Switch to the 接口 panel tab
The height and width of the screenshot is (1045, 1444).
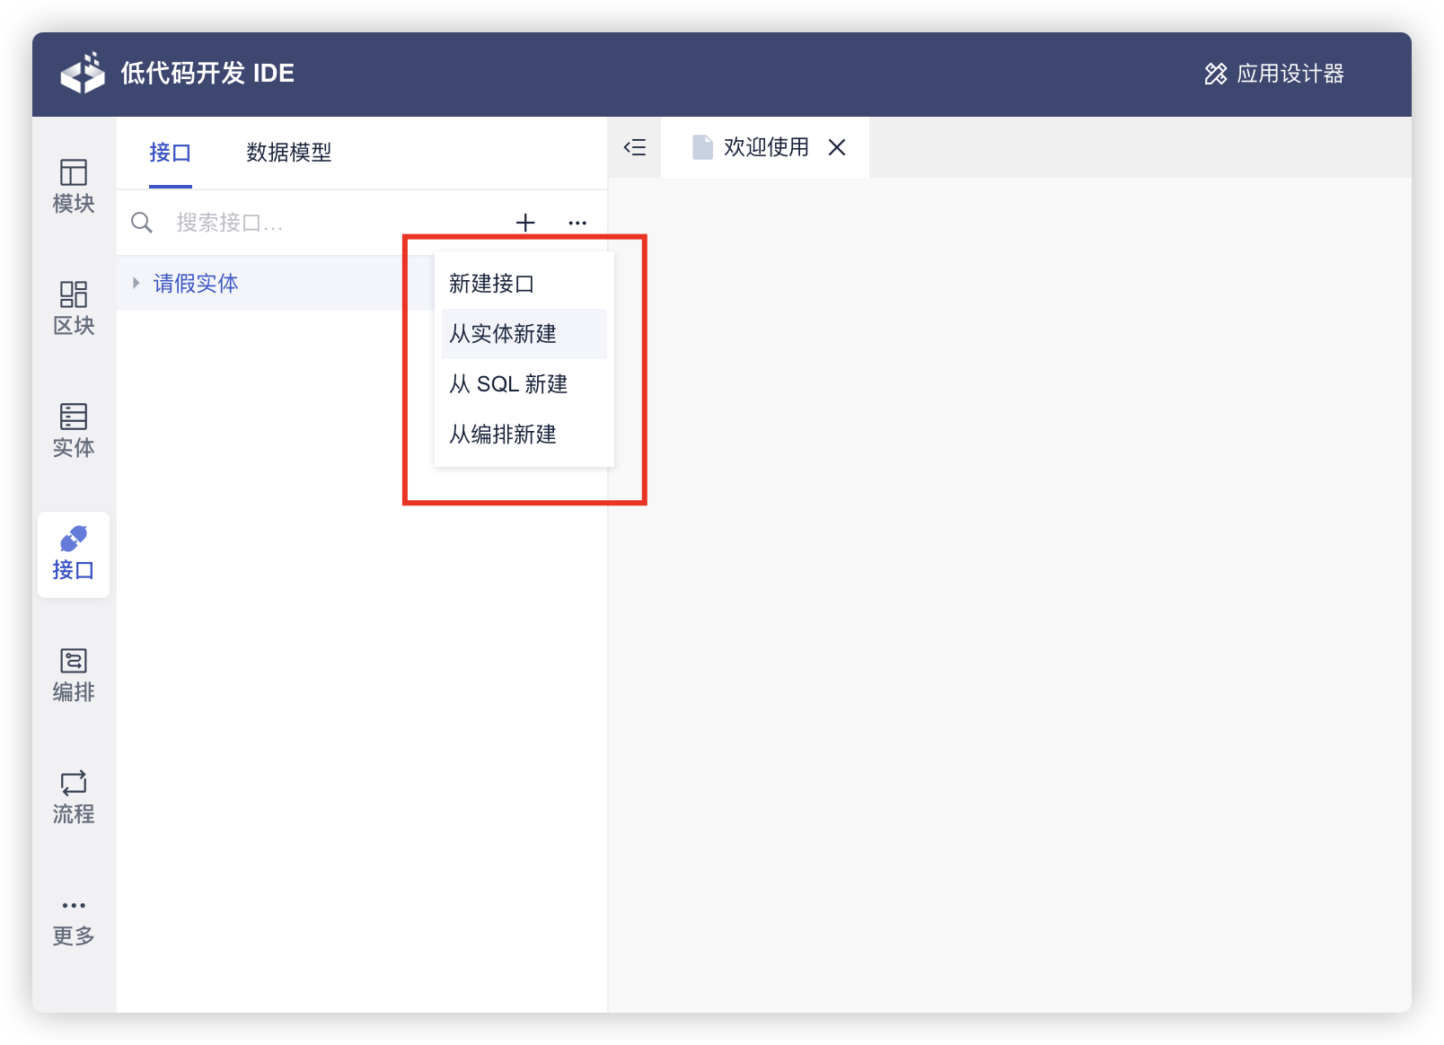pos(170,153)
